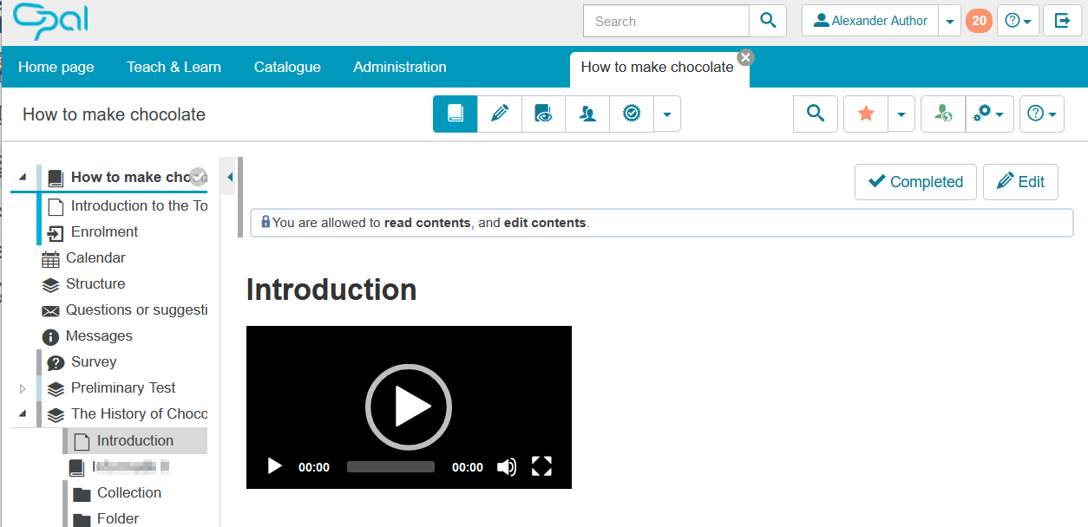Toggle fullscreen on the video player
The image size is (1088, 527).
[x=541, y=467]
